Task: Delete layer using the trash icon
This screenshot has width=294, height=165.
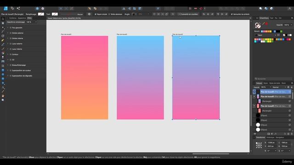Action: coord(292,134)
